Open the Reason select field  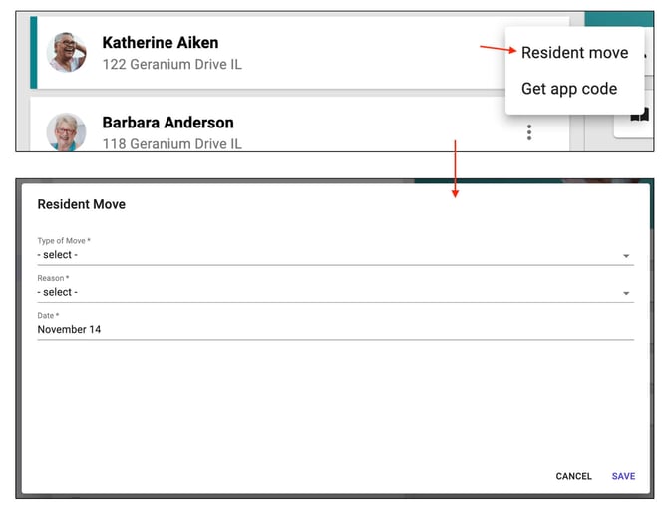(329, 292)
